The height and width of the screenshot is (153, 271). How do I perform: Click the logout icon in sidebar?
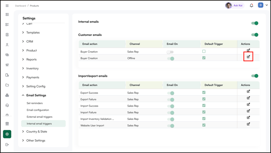(x=7, y=145)
